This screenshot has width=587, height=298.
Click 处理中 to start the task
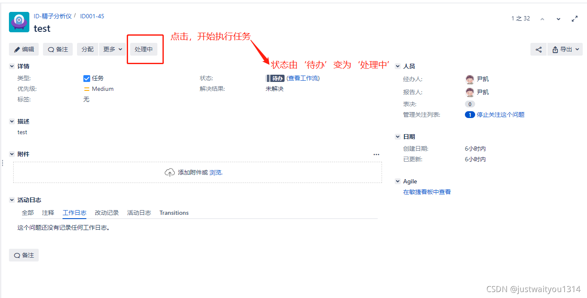pyautogui.click(x=144, y=49)
